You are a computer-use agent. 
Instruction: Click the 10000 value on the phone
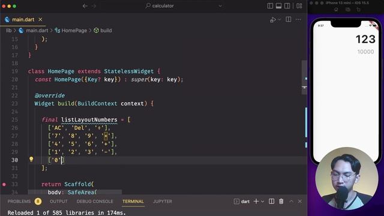click(365, 52)
